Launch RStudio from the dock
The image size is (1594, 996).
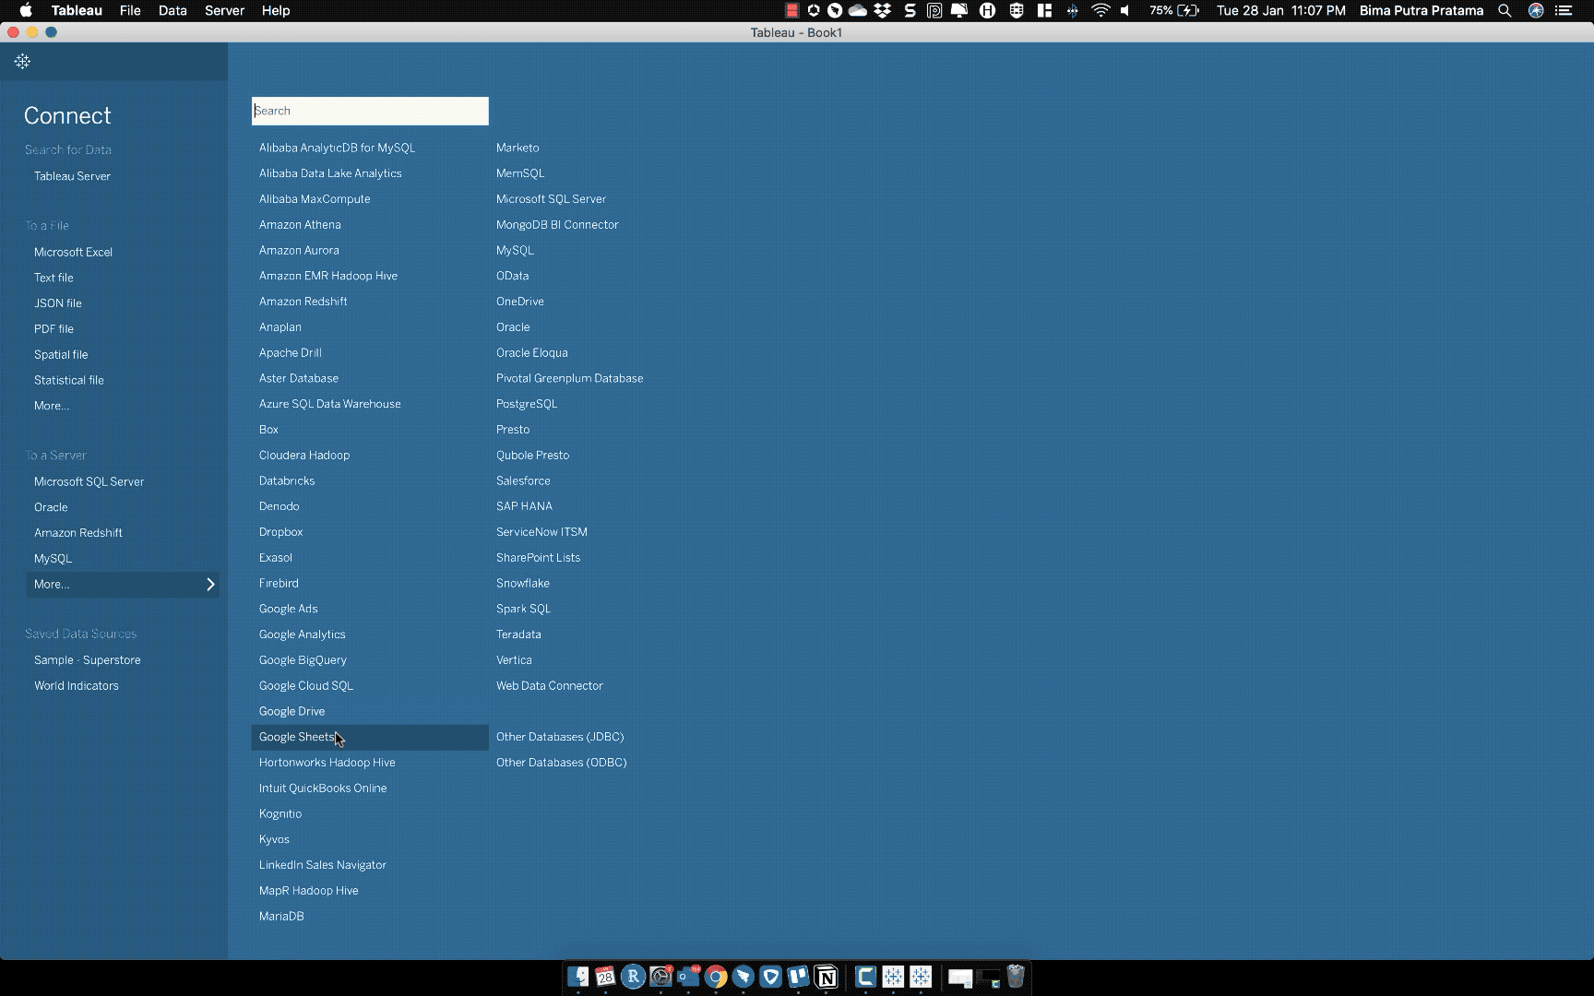[633, 977]
